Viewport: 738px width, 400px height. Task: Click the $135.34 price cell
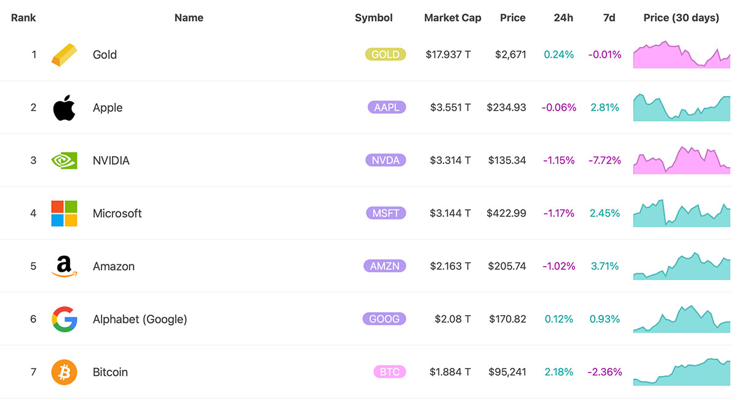(x=507, y=160)
